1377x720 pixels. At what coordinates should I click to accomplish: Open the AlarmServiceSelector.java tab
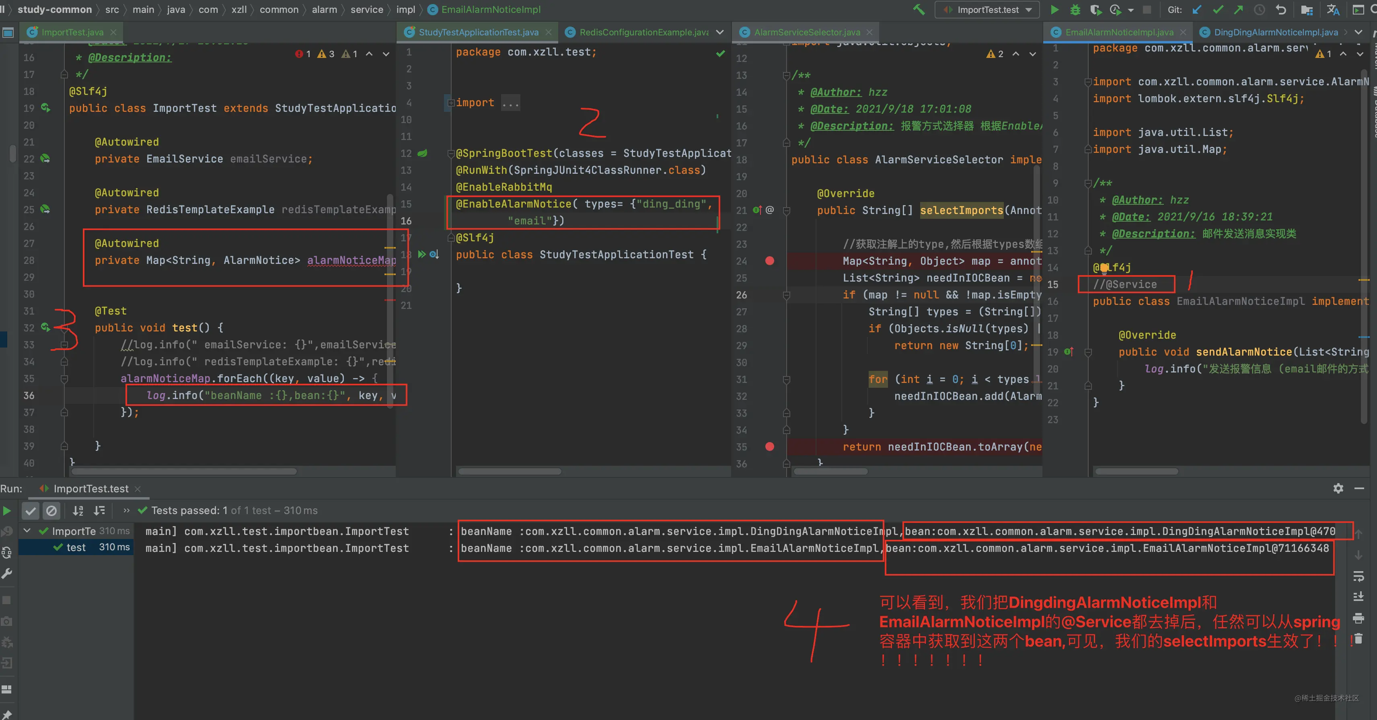pos(807,32)
